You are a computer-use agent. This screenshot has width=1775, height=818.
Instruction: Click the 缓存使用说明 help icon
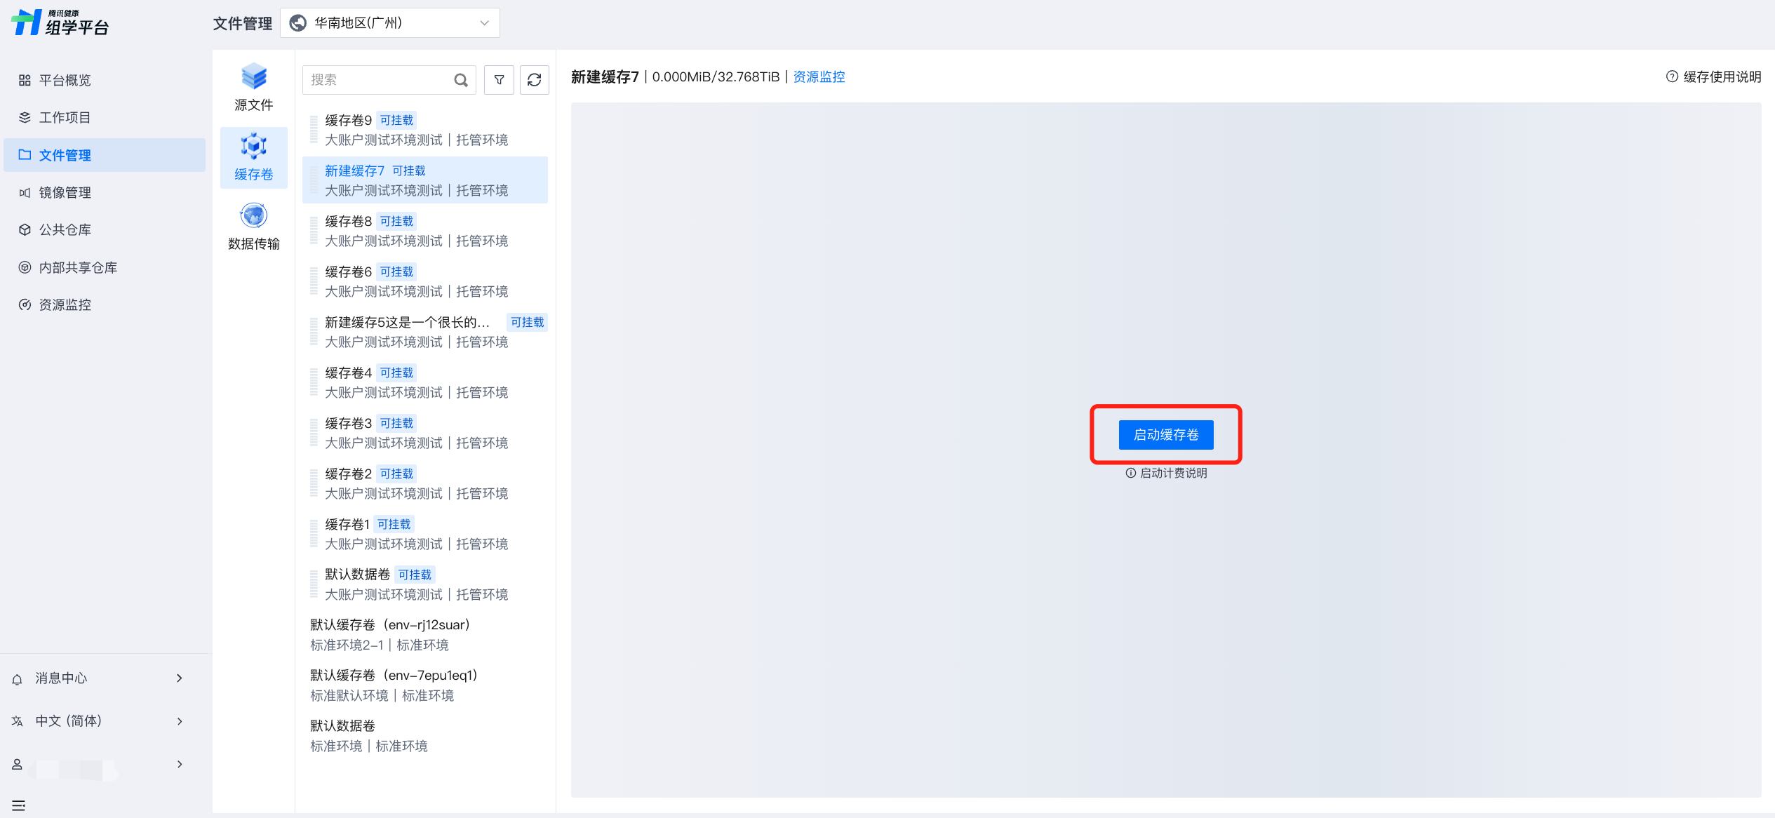1672,76
